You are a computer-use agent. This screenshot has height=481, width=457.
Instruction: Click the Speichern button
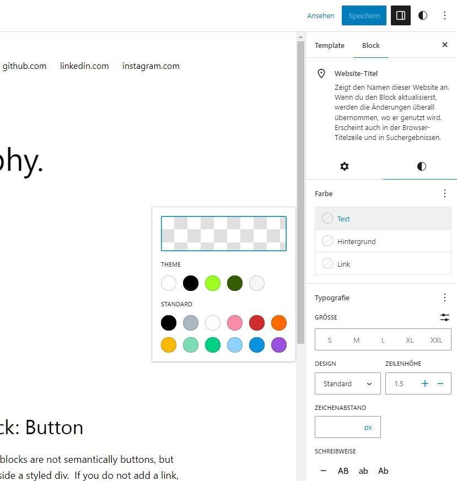tap(364, 15)
